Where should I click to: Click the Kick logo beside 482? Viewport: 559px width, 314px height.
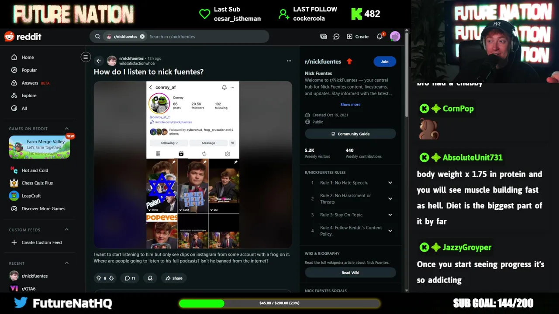356,14
